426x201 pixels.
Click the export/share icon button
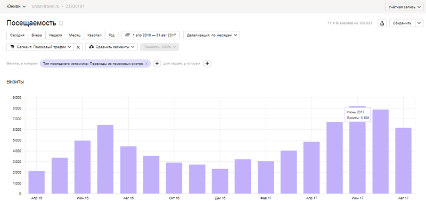click(382, 23)
